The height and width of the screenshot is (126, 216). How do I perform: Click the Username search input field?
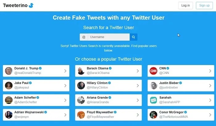109,37
